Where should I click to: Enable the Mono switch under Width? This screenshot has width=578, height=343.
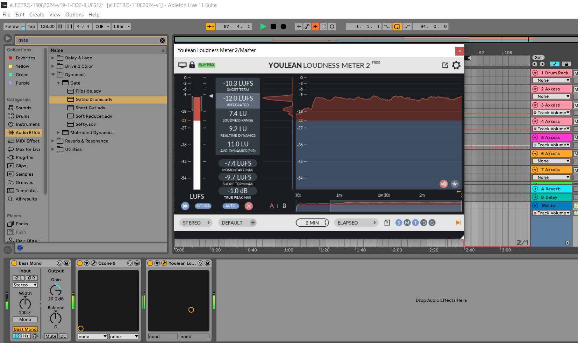click(25, 320)
